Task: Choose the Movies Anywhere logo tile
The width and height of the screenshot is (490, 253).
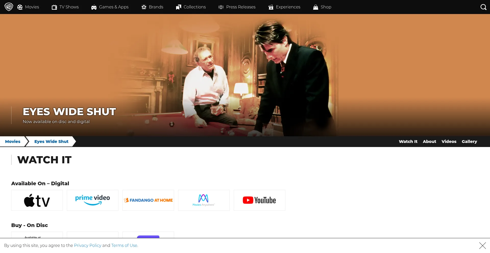Action: coord(204,200)
